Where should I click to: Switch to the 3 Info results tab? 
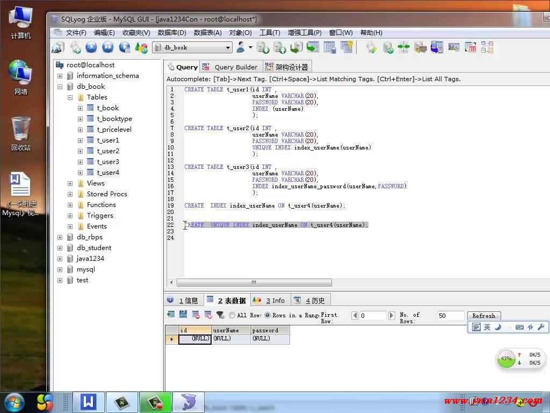(270, 300)
